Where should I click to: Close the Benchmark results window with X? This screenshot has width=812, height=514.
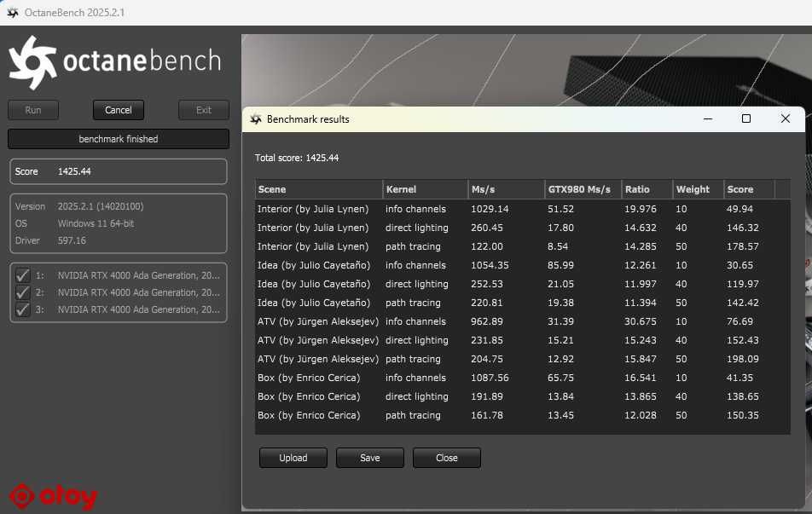pyautogui.click(x=785, y=119)
